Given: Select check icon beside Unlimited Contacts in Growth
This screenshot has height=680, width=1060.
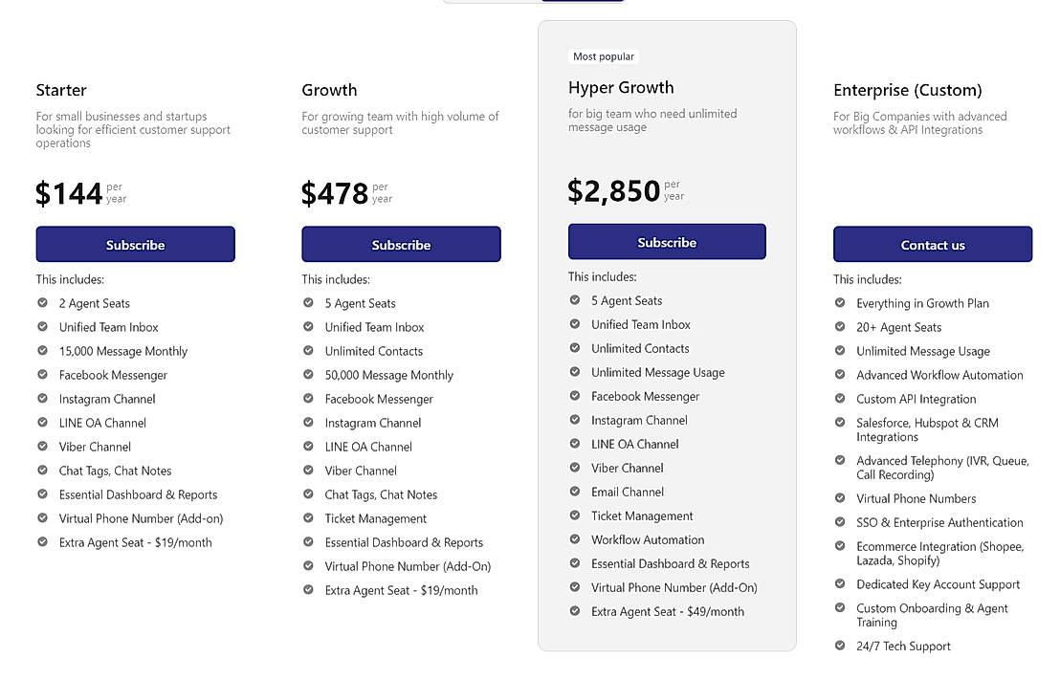Looking at the screenshot, I should [x=308, y=351].
